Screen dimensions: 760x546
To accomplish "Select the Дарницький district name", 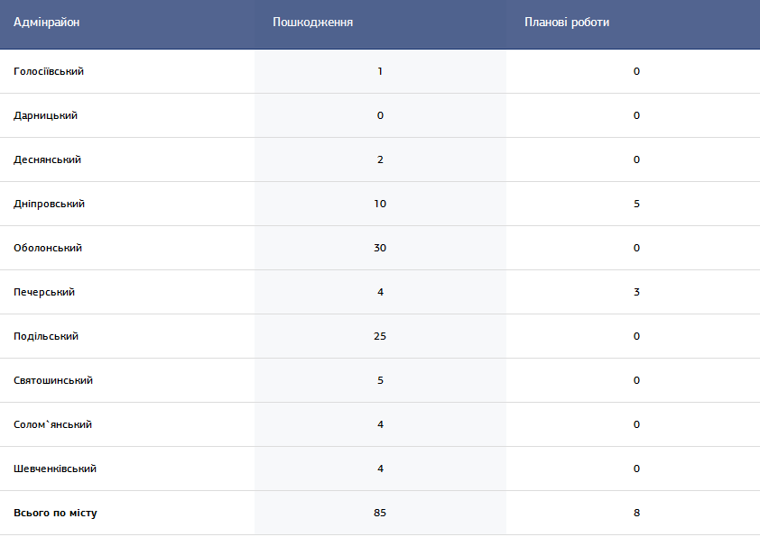I will [x=45, y=115].
